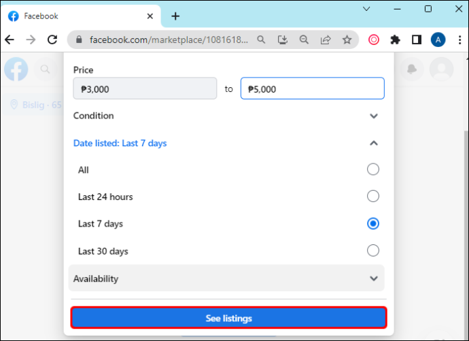Click the See listings button
This screenshot has width=469, height=341.
click(229, 318)
